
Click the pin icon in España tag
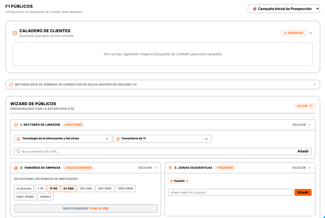172,181
